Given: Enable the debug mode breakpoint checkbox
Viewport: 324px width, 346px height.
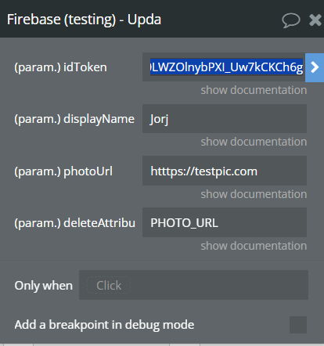Looking at the screenshot, I should [x=298, y=325].
